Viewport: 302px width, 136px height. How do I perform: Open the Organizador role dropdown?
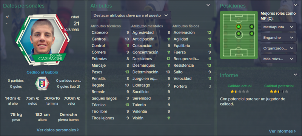279,48
